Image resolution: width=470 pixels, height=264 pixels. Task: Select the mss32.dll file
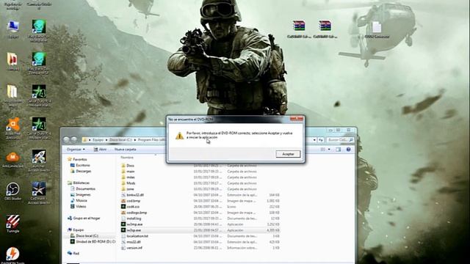click(x=131, y=242)
